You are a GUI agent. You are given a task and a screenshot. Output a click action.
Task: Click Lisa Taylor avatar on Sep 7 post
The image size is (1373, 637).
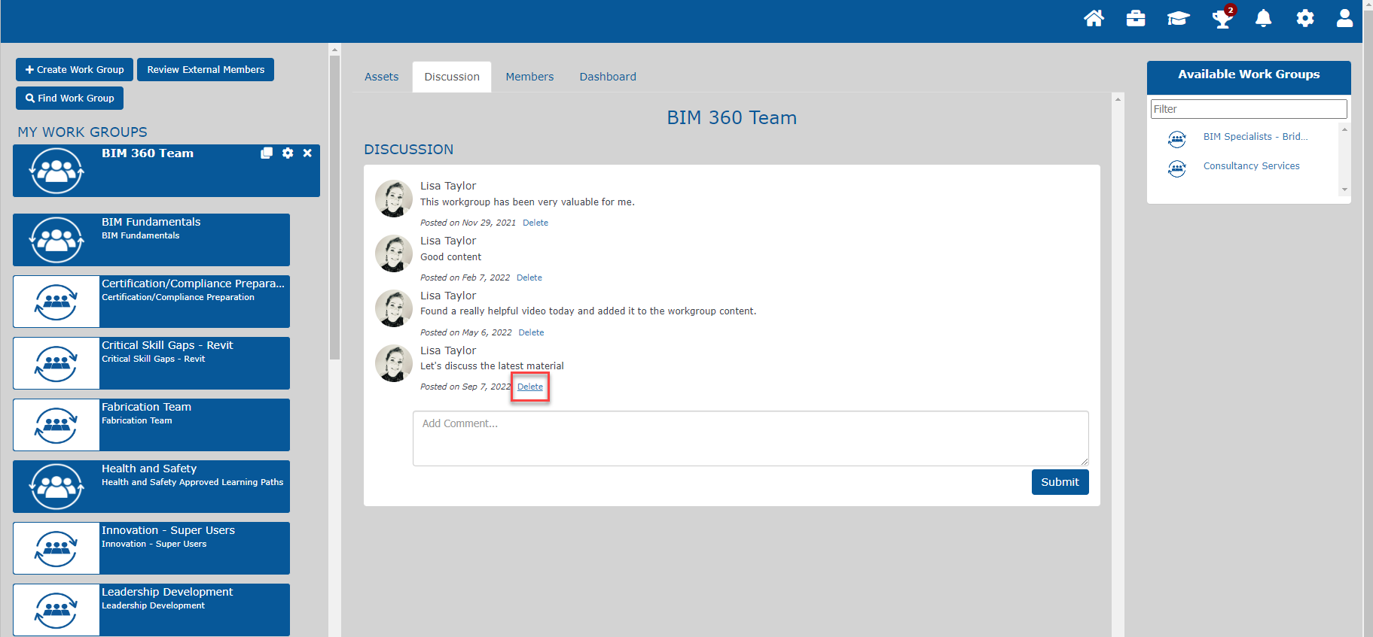click(x=394, y=363)
